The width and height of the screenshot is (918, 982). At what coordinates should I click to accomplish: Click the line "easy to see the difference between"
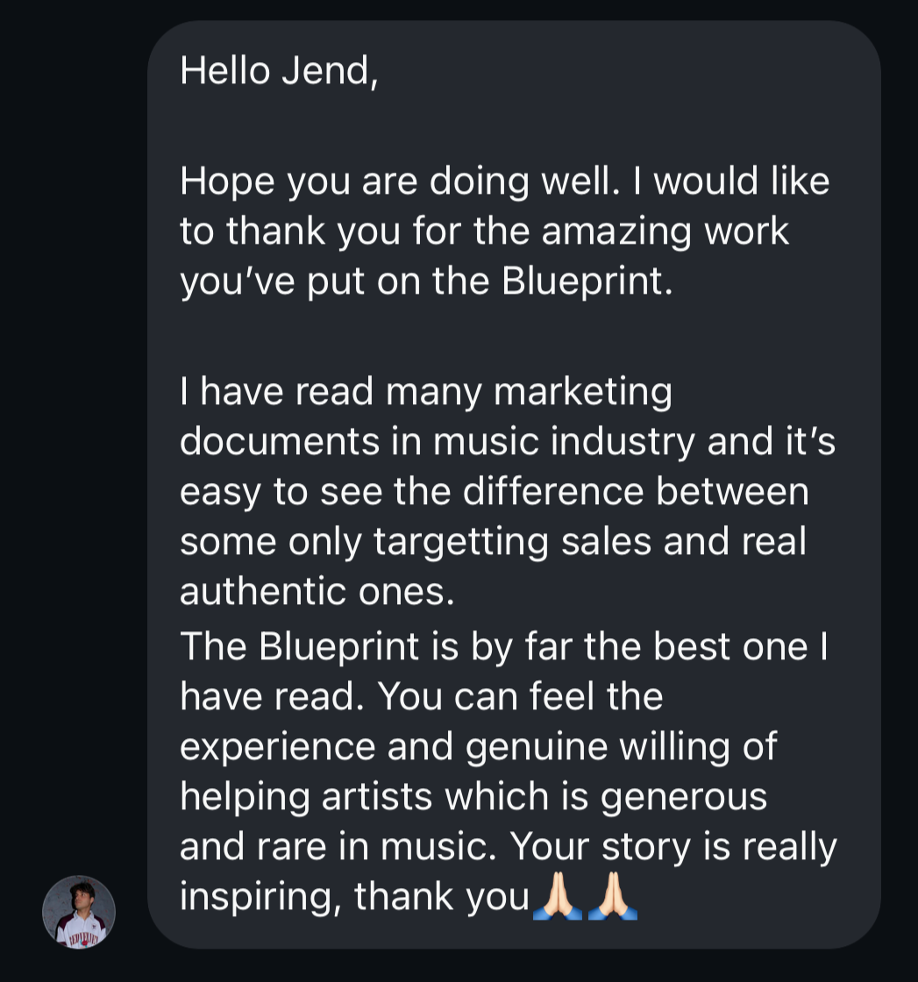[494, 492]
